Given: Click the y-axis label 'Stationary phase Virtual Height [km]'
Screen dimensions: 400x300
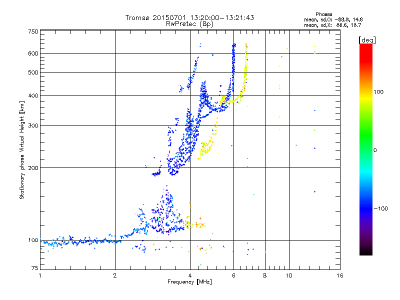Looking at the screenshot, I should point(21,150).
